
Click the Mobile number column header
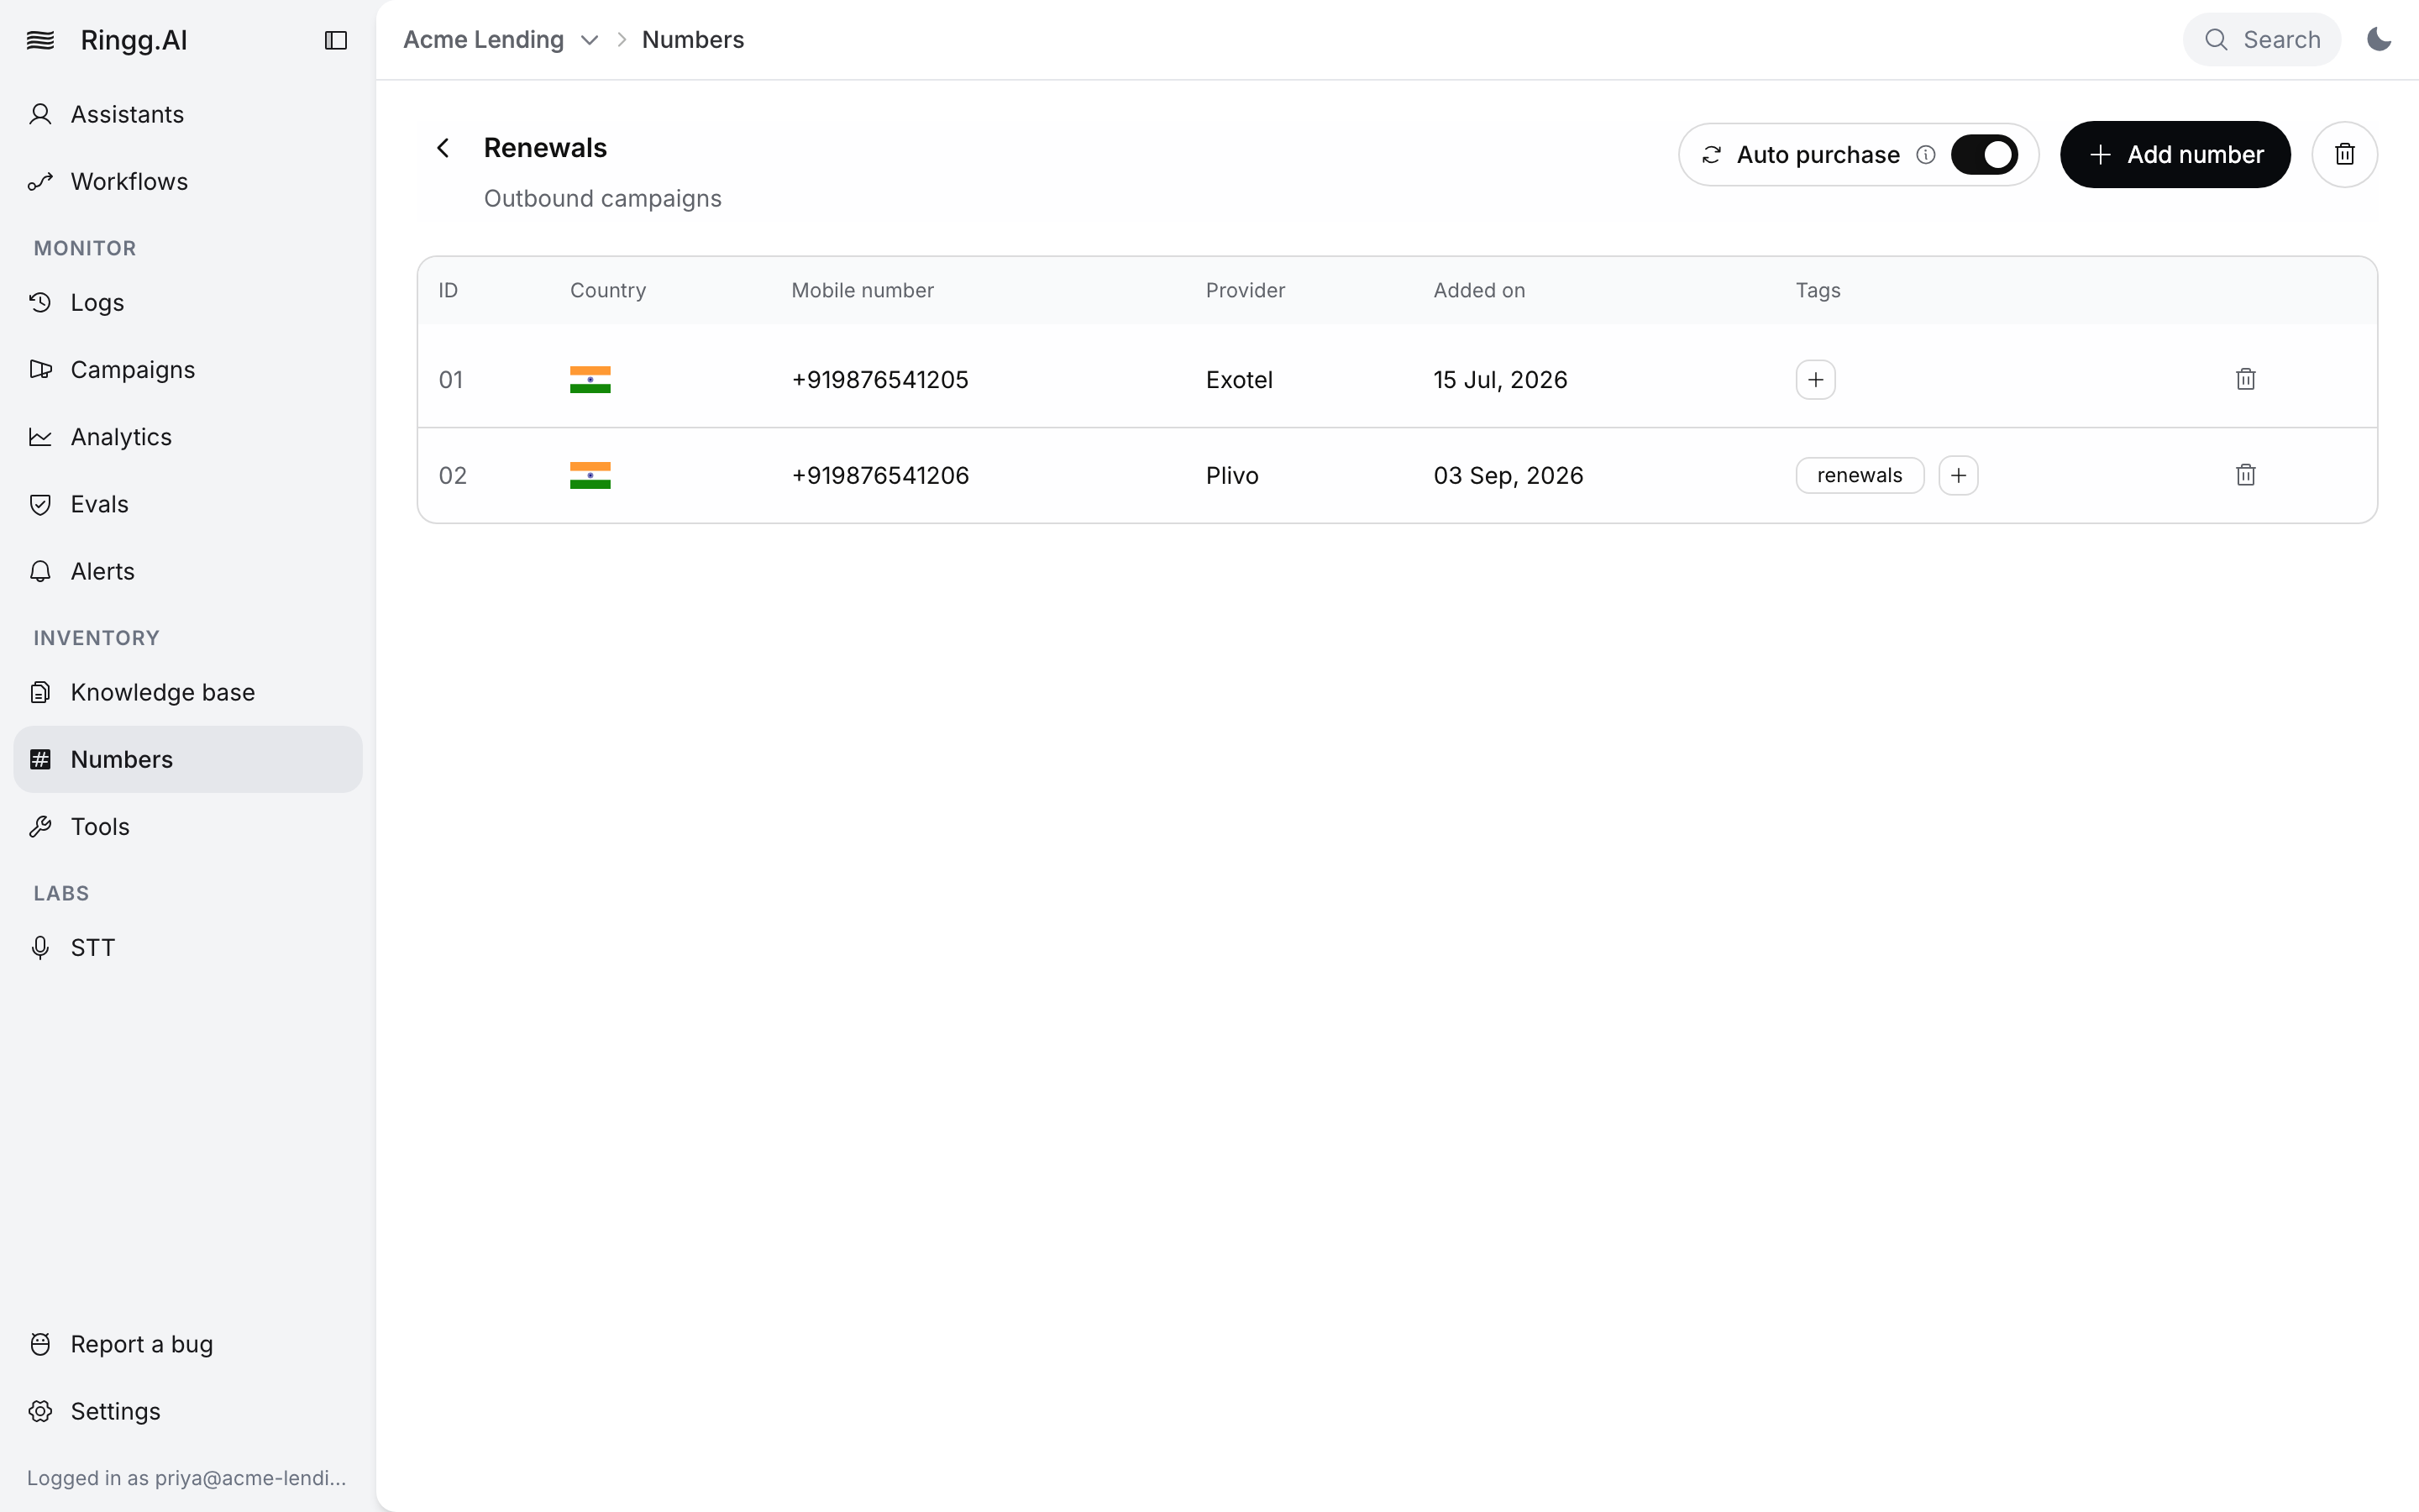pyautogui.click(x=862, y=290)
